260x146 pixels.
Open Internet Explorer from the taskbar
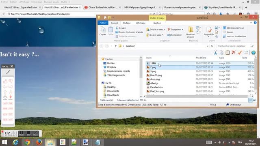pos(15,142)
